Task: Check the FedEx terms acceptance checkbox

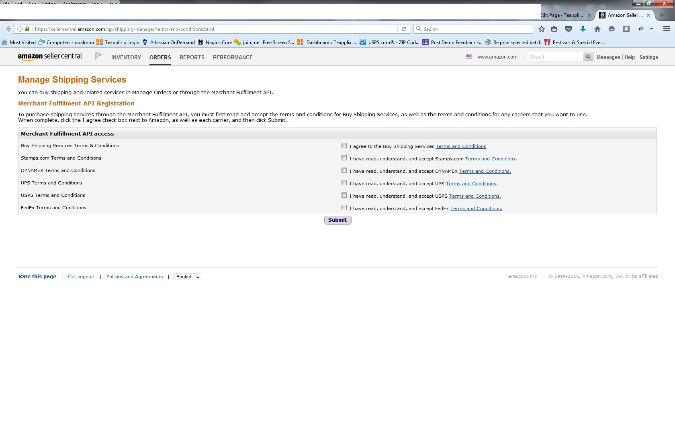Action: (344, 208)
